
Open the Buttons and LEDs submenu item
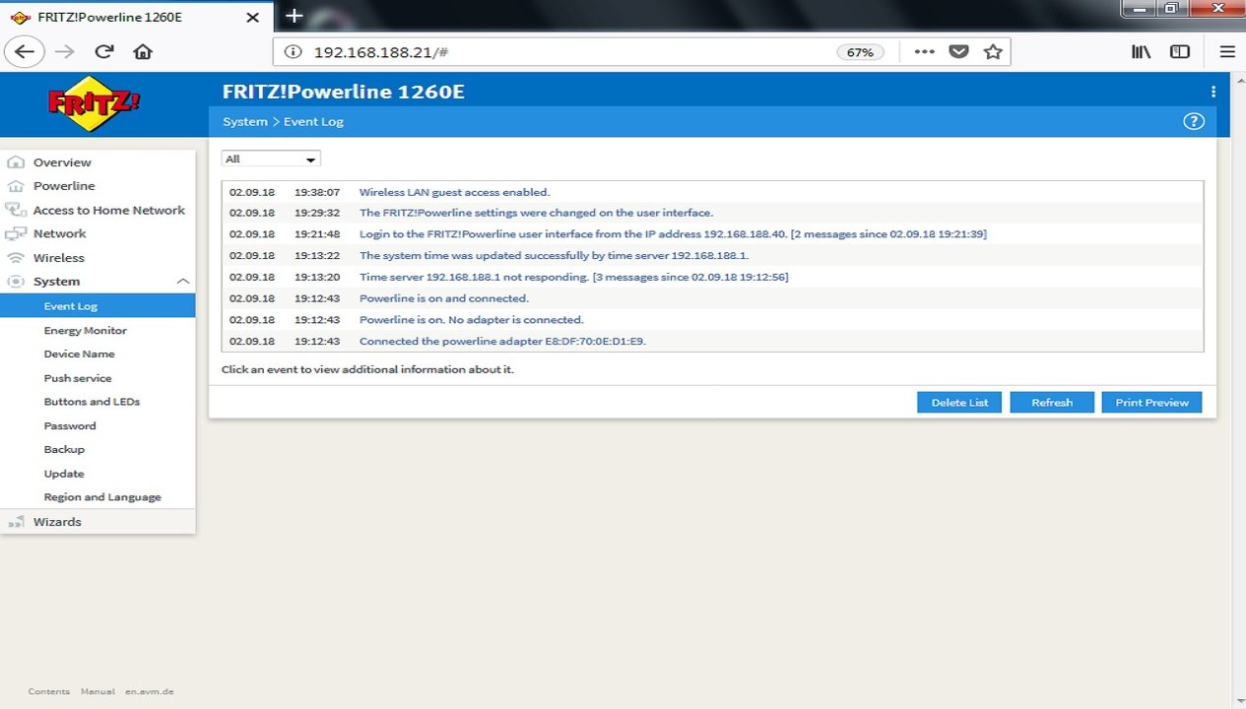point(93,402)
